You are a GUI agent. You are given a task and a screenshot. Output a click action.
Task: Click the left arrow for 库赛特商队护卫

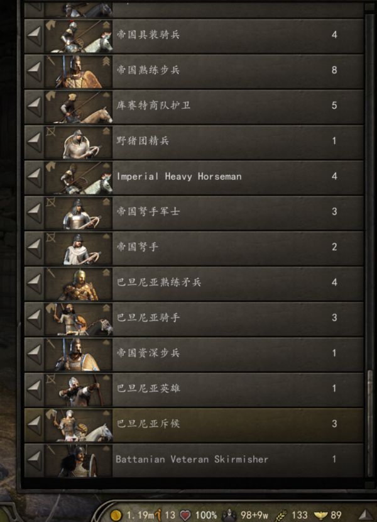(35, 106)
